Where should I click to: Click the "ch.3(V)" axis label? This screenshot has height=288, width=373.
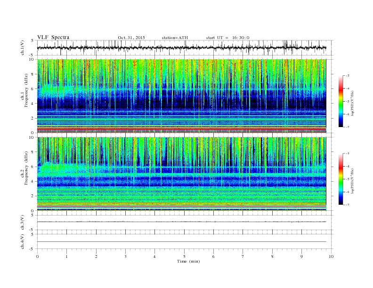(x=22, y=223)
